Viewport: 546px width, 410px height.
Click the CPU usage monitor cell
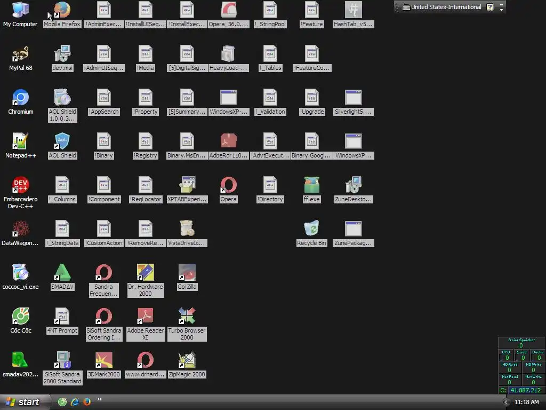click(x=507, y=355)
